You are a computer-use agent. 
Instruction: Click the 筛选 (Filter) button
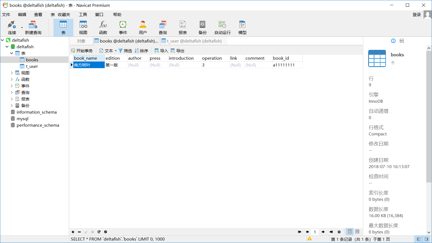tap(125, 51)
